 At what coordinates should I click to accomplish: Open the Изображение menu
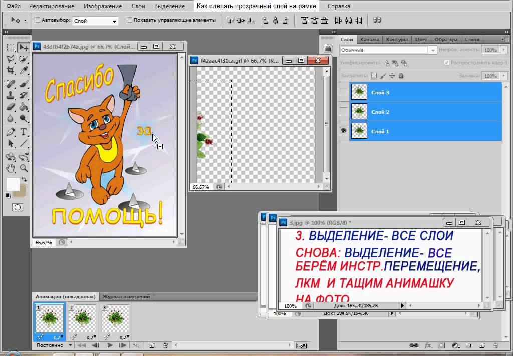(103, 6)
